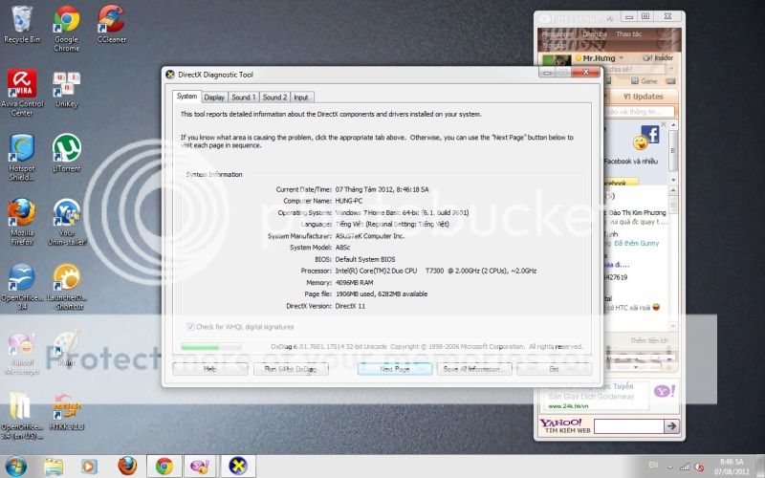
Task: Click the Messenger ad panel scrollbar
Action: tap(673, 151)
